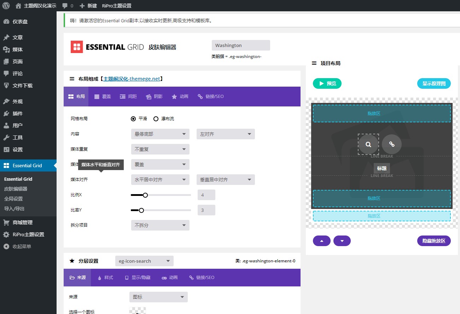Select the chain link element in layout preview

coord(392,144)
